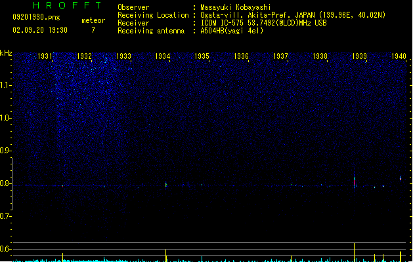Click the kHz axis unit label
Image resolution: width=413 pixels, height=262 pixels.
[x=6, y=53]
